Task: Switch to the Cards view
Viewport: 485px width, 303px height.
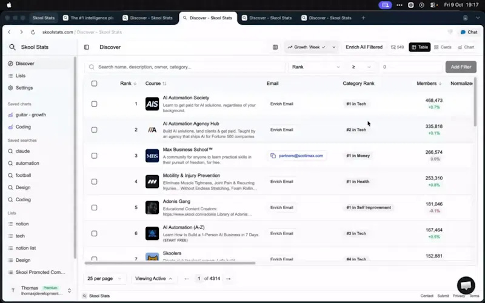Action: (443, 47)
